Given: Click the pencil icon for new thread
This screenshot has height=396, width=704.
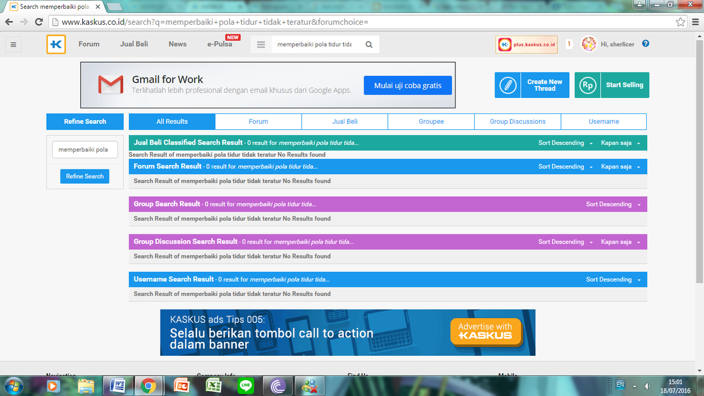Looking at the screenshot, I should point(508,85).
